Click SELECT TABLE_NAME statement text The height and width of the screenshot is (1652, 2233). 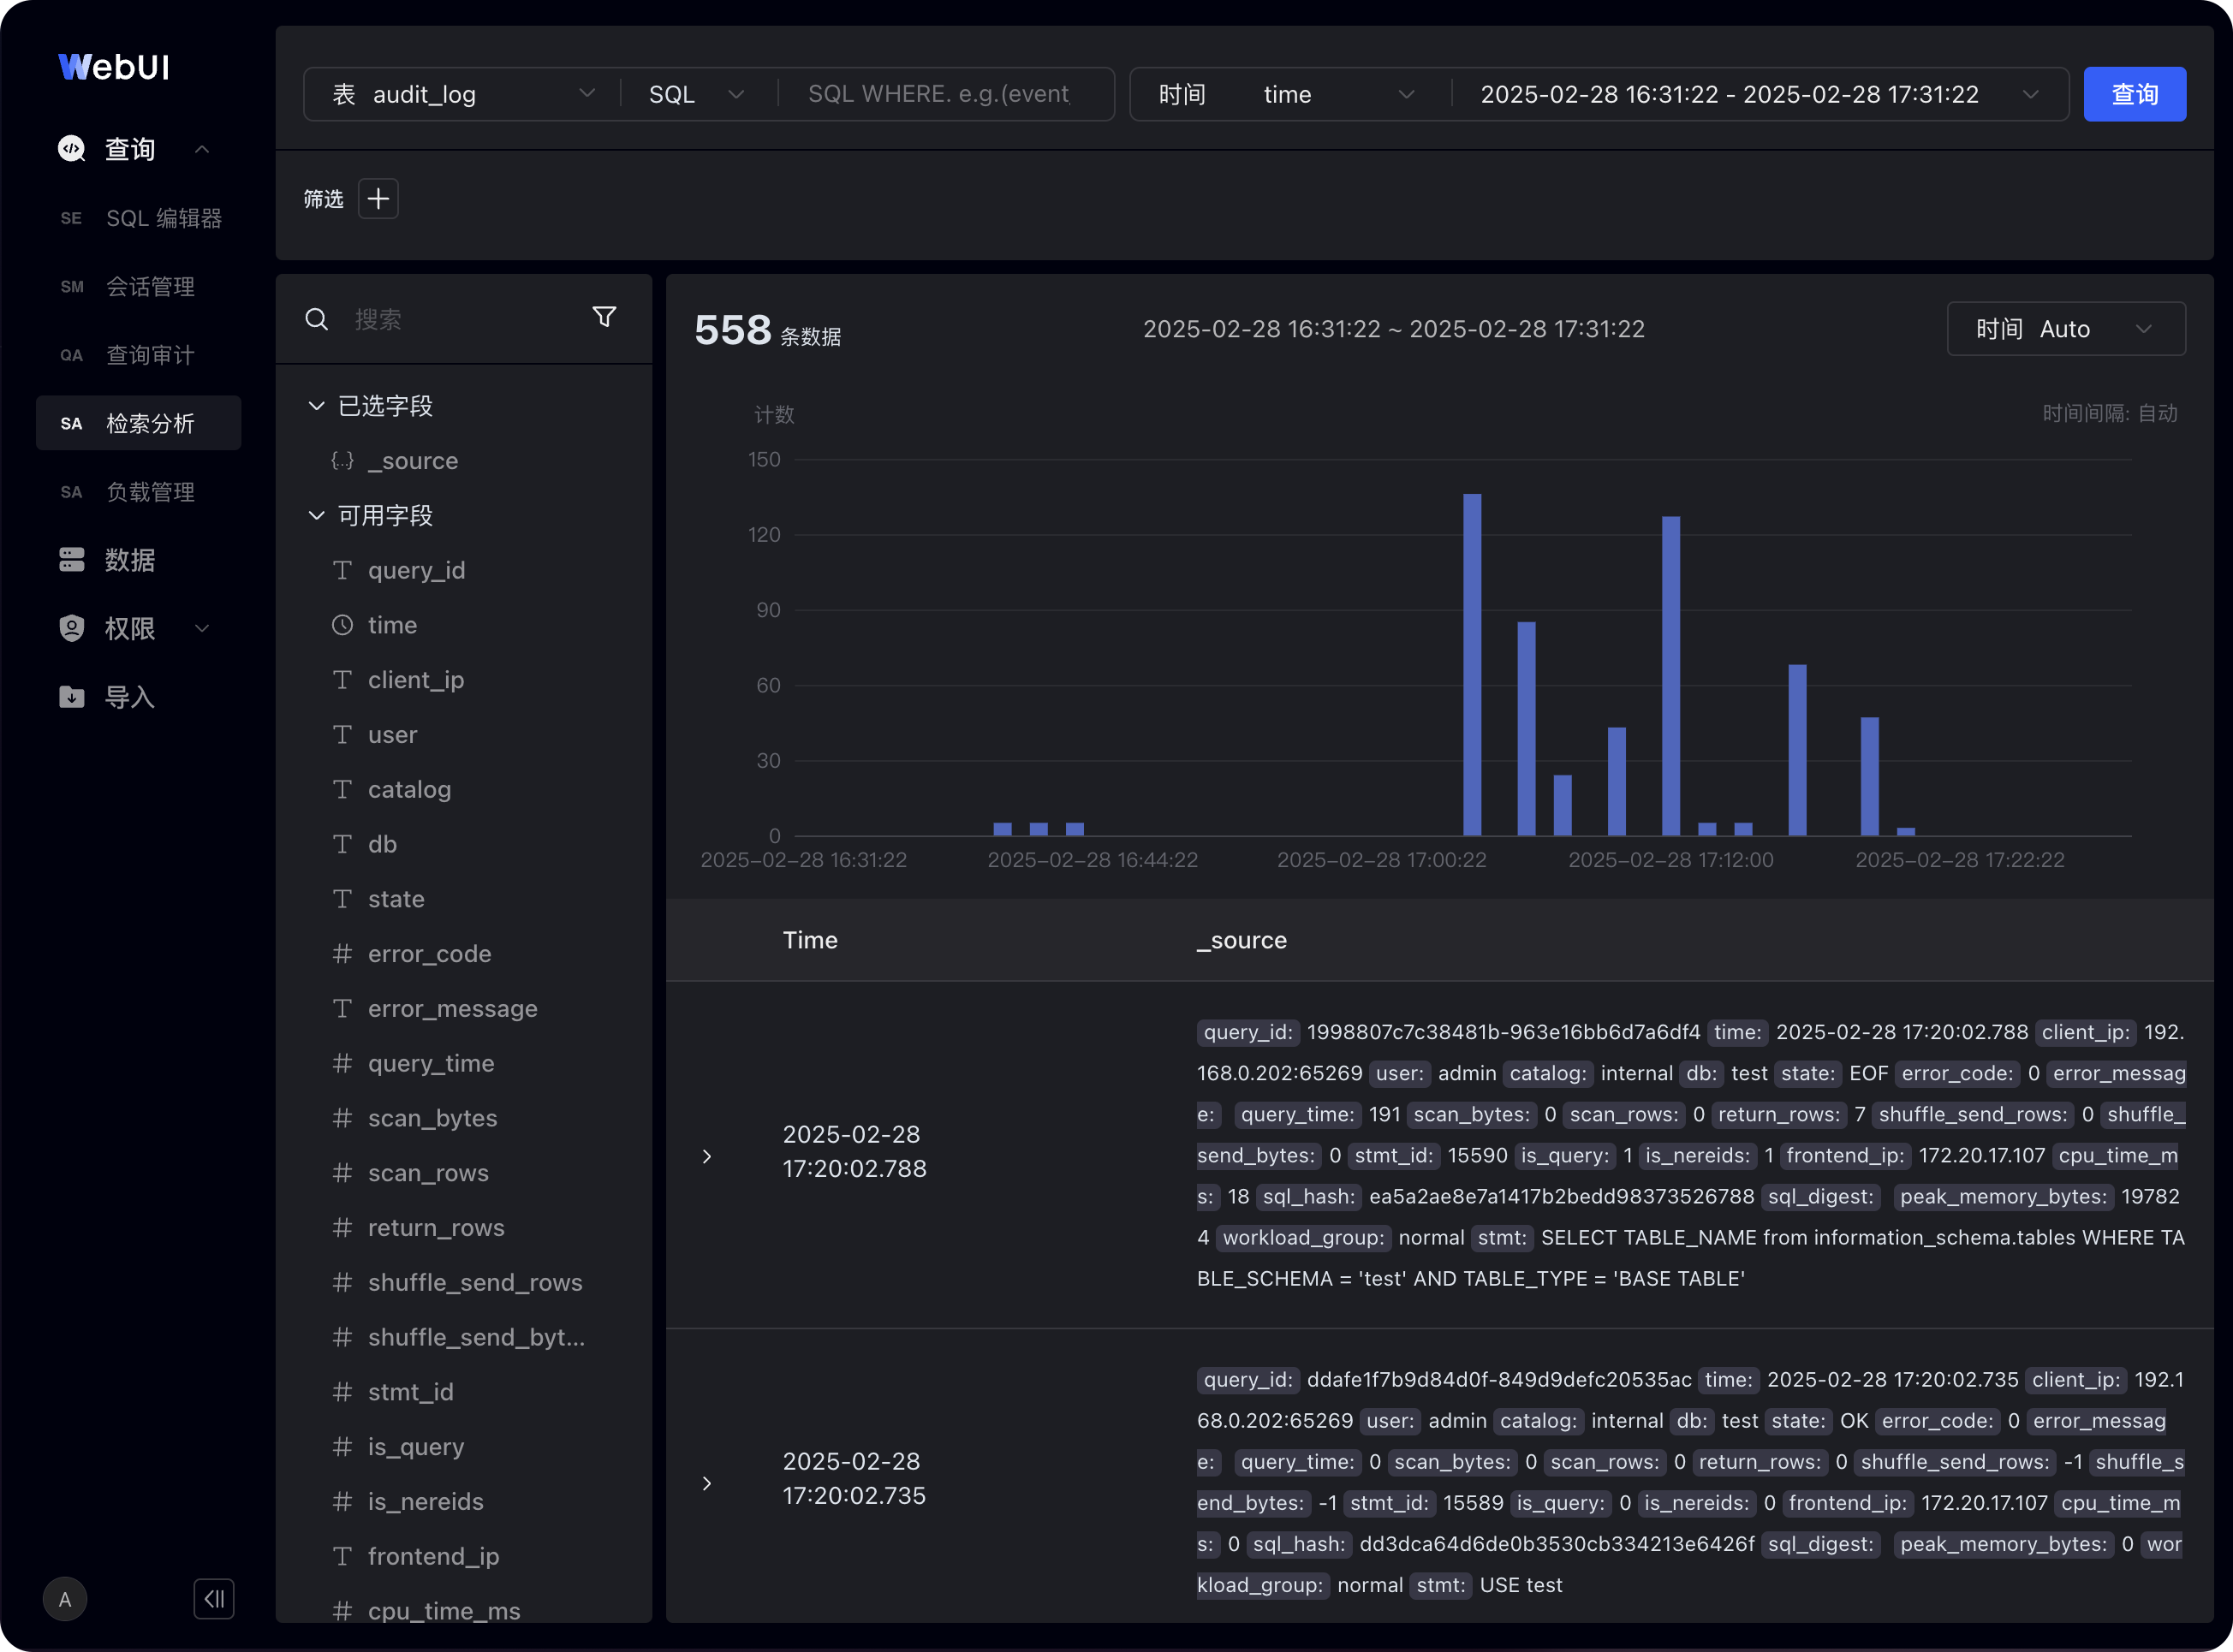pos(1691,1258)
